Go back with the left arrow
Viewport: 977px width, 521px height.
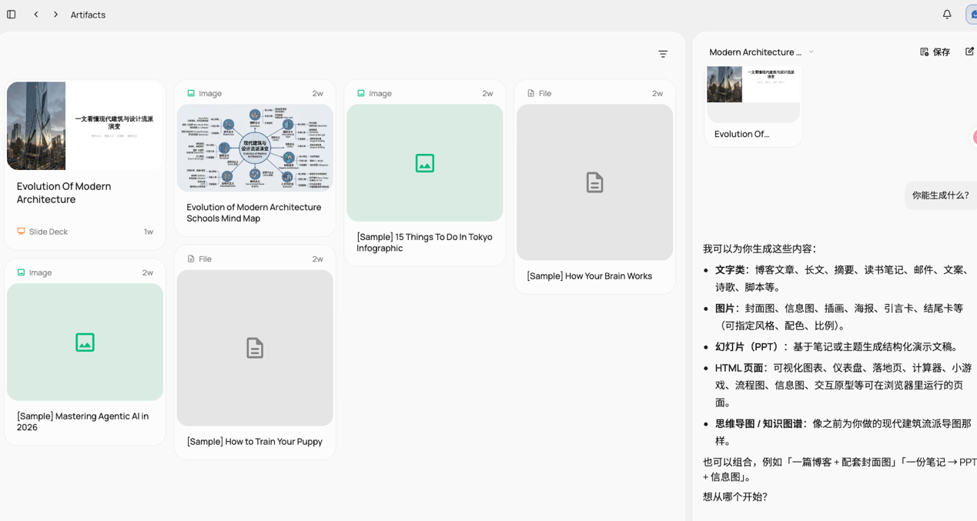tap(35, 15)
